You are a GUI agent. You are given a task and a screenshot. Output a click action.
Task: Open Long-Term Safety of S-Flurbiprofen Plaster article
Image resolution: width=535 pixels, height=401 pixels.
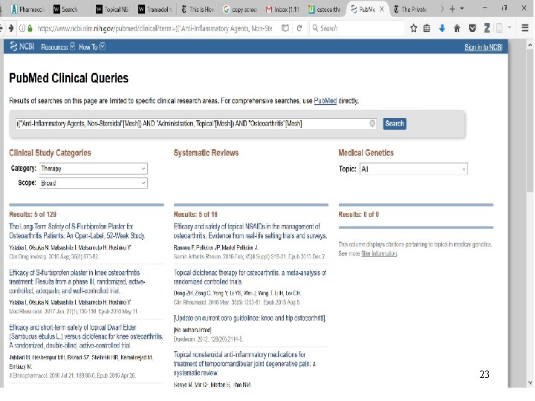(x=77, y=231)
